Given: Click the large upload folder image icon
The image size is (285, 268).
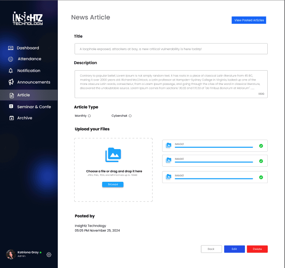Looking at the screenshot, I should (x=113, y=154).
